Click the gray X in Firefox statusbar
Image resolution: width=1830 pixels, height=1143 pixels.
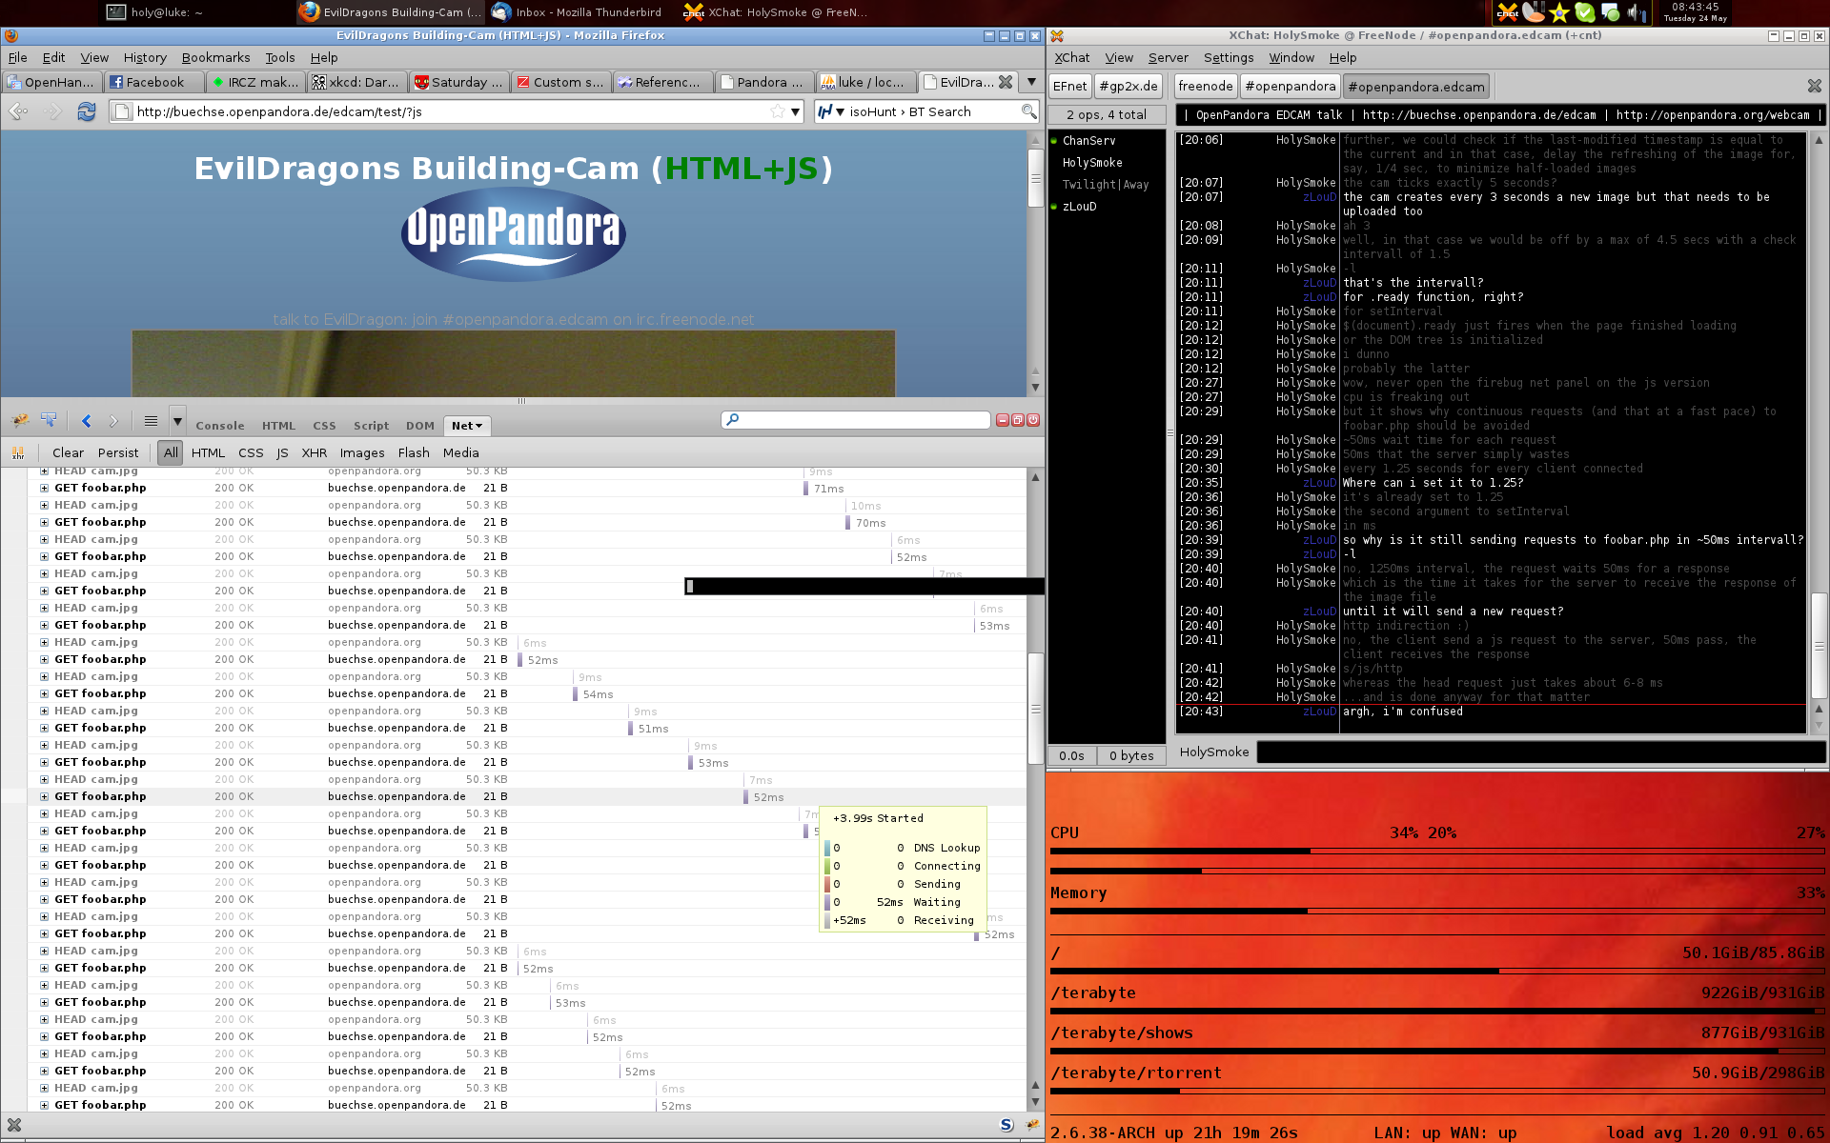coord(14,1125)
